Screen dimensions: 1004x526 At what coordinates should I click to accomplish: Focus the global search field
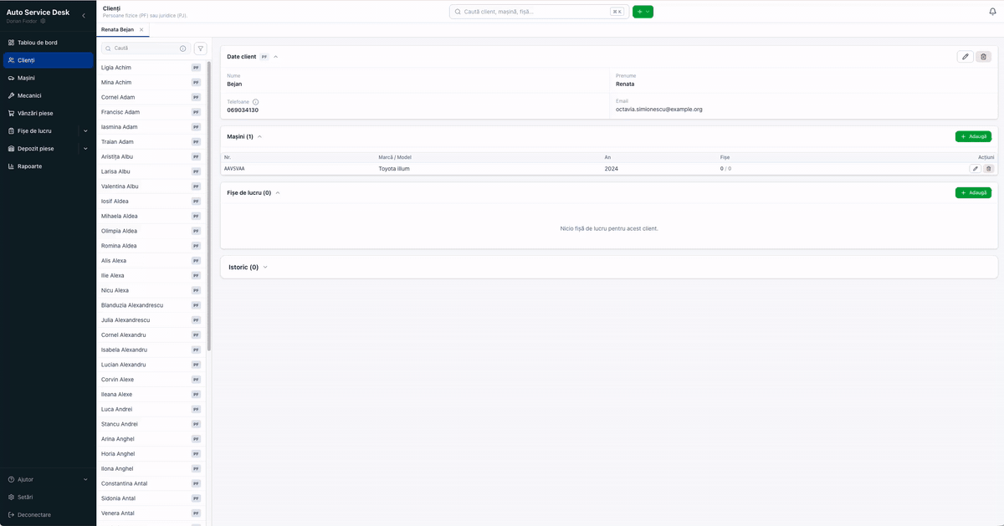click(539, 12)
